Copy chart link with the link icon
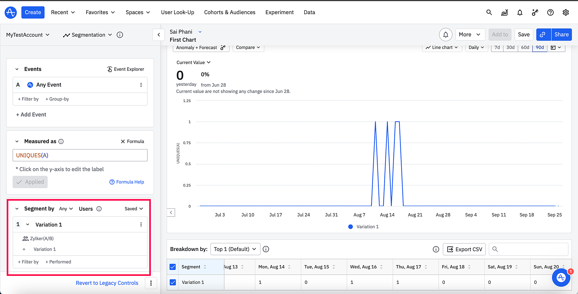The image size is (578, 294). 543,35
